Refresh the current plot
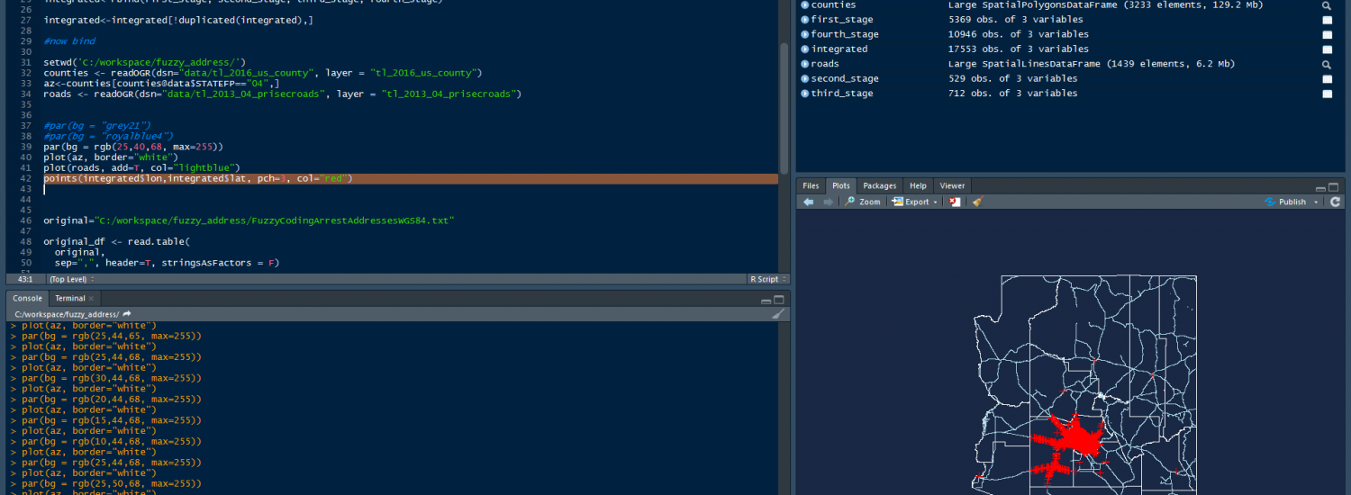 pyautogui.click(x=1335, y=202)
